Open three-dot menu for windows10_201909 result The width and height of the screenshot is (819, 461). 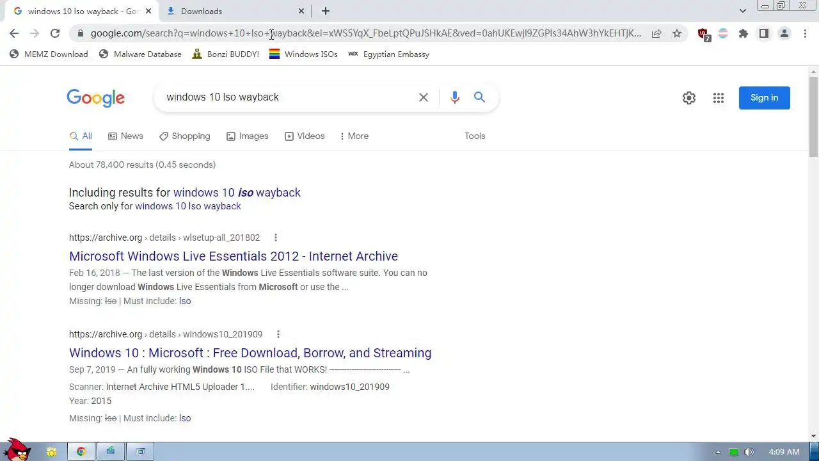click(278, 334)
